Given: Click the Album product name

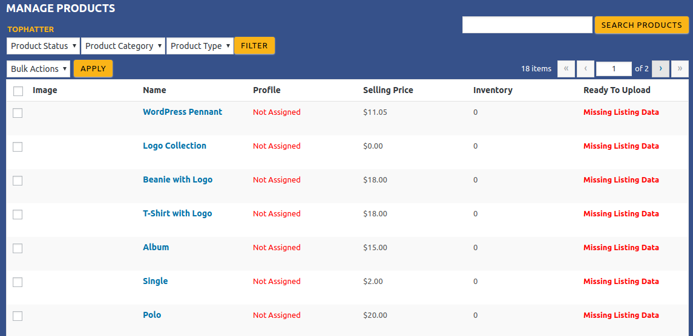Looking at the screenshot, I should (156, 247).
